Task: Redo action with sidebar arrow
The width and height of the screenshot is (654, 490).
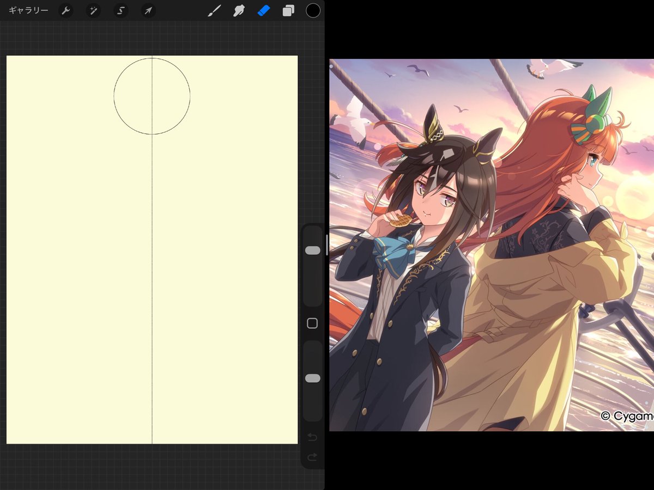Action: [x=312, y=457]
